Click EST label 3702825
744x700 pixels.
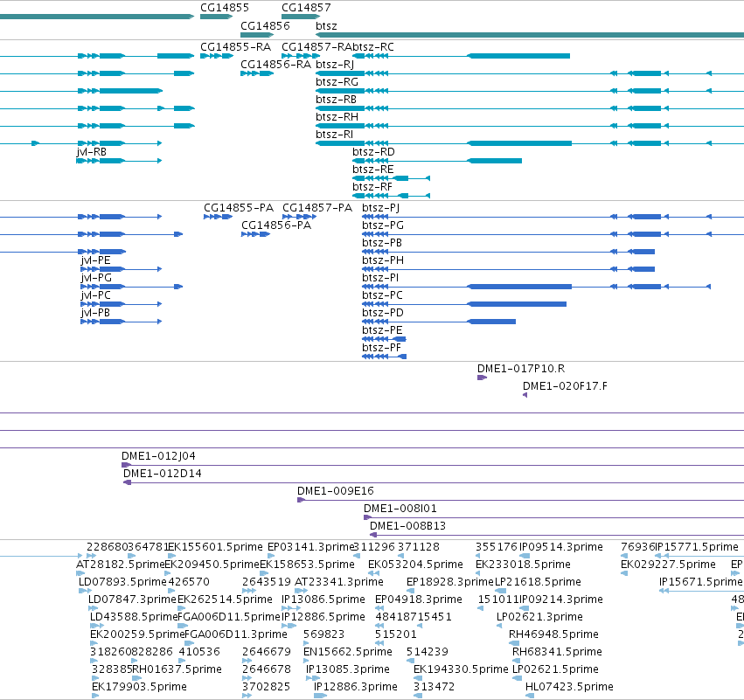tap(266, 687)
